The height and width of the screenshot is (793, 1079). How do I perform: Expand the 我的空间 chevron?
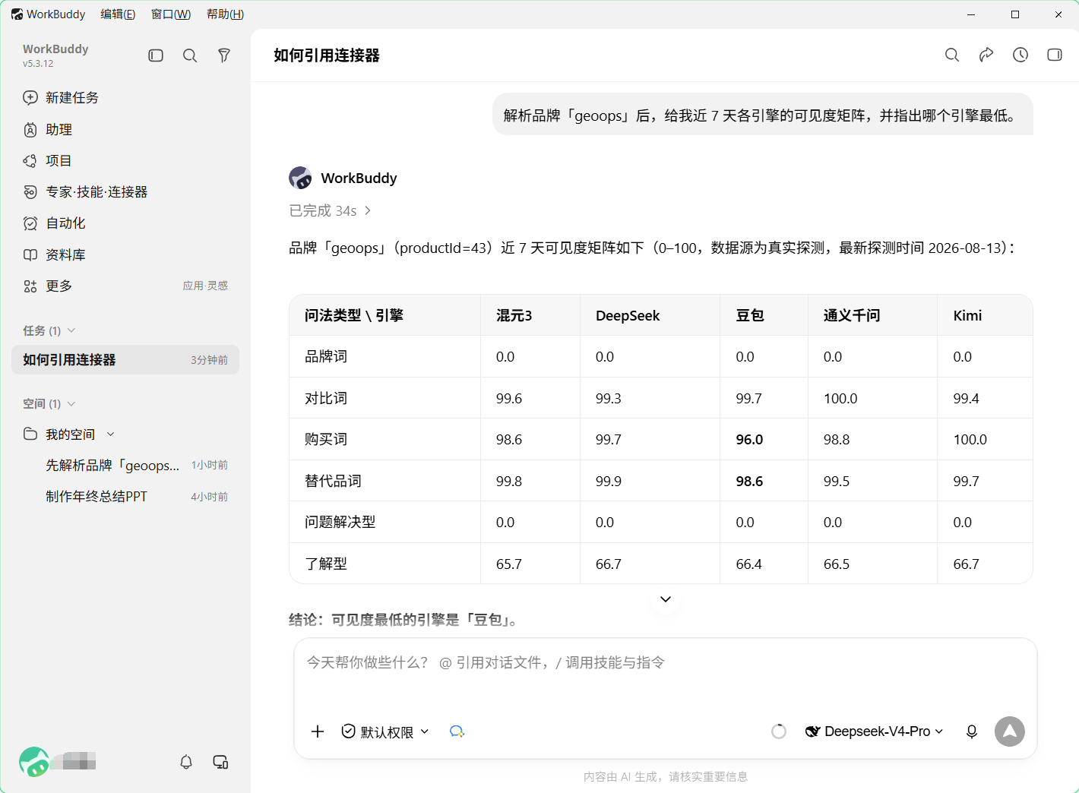coord(110,434)
